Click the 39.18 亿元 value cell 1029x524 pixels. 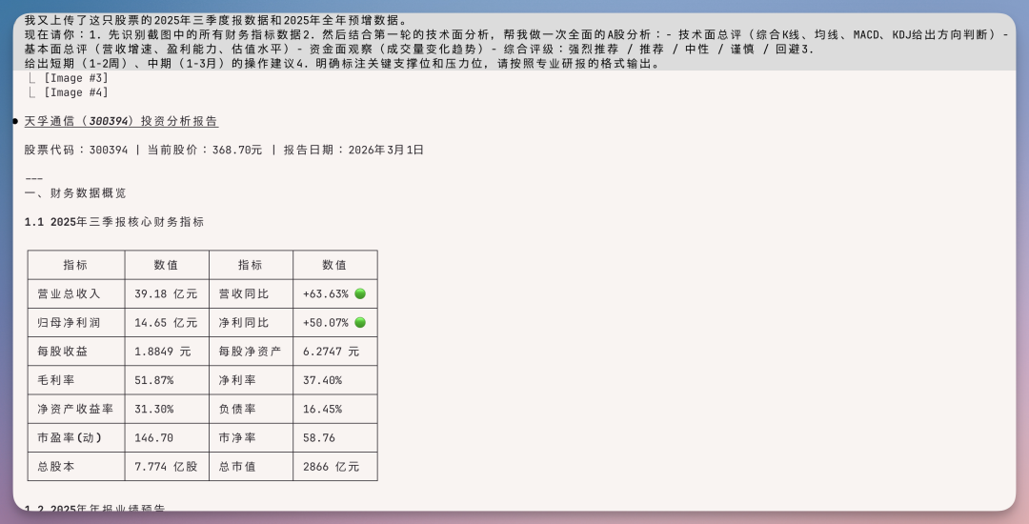[167, 293]
